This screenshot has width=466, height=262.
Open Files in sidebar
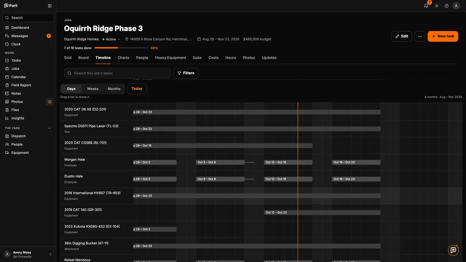(x=28, y=110)
